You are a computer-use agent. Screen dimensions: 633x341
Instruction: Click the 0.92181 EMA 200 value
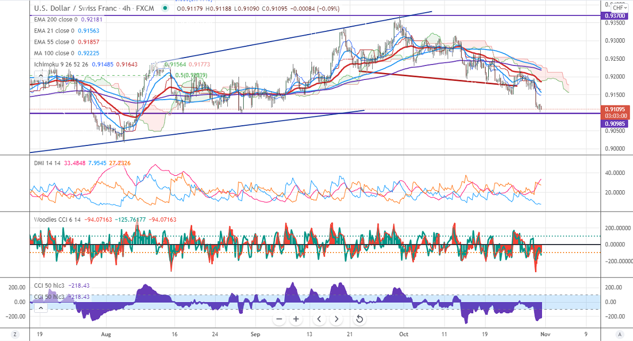(92, 19)
